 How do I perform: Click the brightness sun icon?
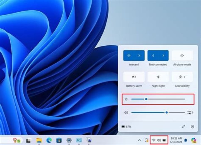pos(126,99)
